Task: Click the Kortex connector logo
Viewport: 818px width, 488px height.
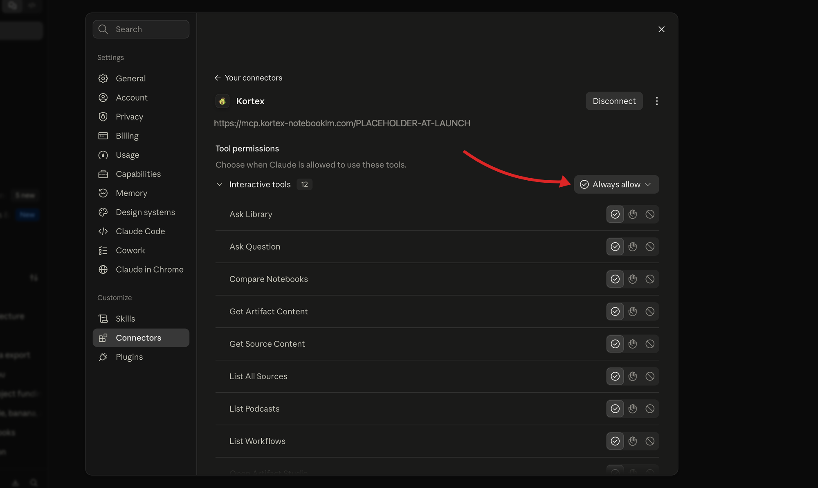Action: coord(222,101)
